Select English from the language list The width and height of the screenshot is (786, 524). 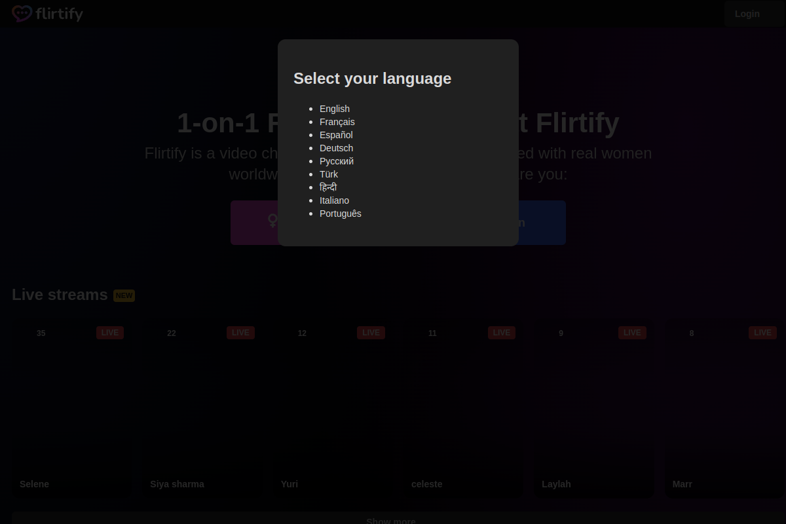pos(335,109)
